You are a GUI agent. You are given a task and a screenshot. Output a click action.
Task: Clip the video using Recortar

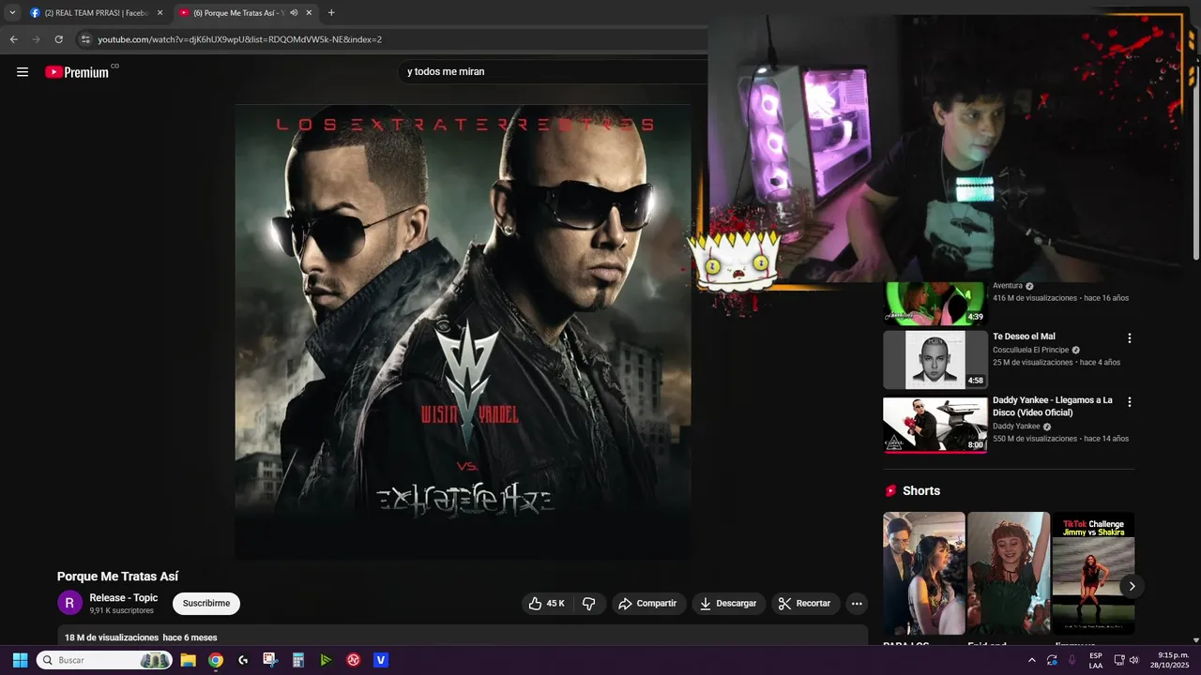click(x=805, y=604)
